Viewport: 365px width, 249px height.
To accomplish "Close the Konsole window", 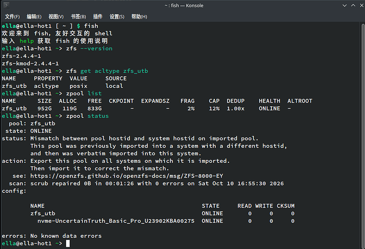I will [361, 5].
